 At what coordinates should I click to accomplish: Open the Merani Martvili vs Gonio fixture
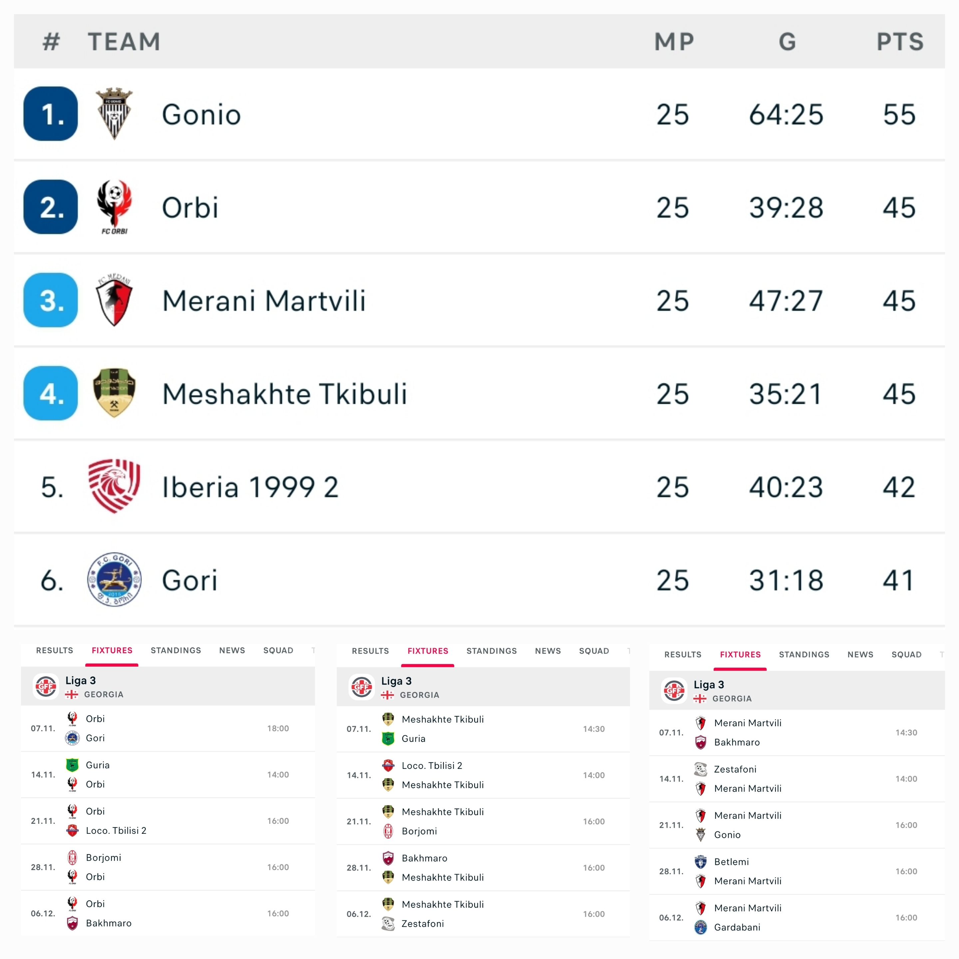(796, 825)
